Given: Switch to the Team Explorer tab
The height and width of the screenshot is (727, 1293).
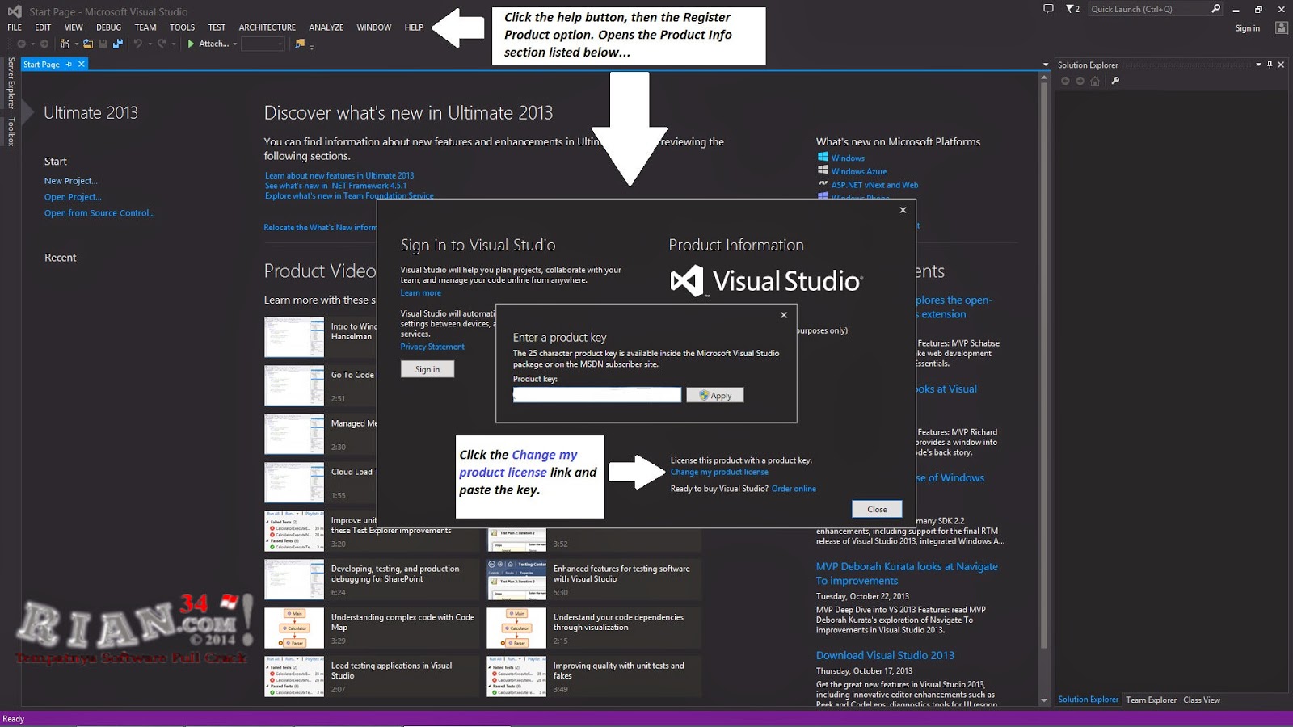Looking at the screenshot, I should (x=1151, y=700).
